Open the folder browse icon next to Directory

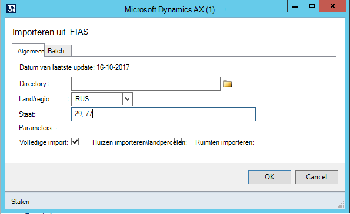click(227, 84)
